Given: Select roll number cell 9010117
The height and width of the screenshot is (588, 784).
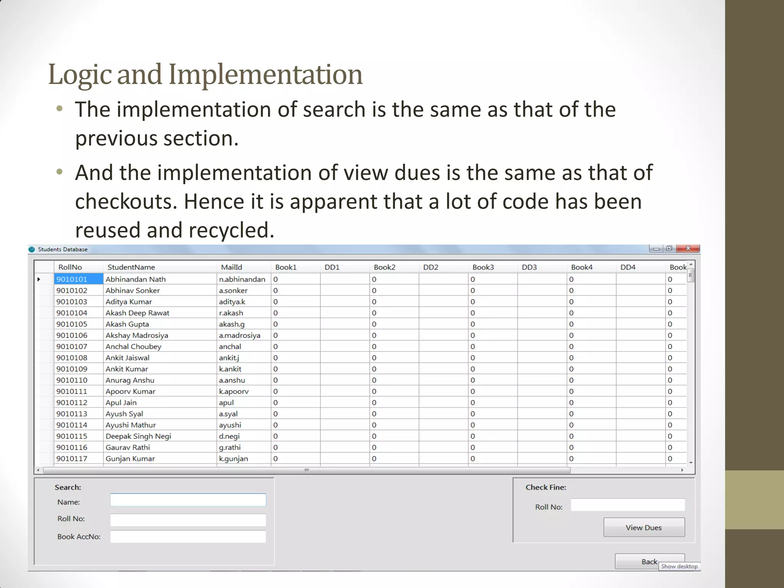Looking at the screenshot, I should (79, 458).
